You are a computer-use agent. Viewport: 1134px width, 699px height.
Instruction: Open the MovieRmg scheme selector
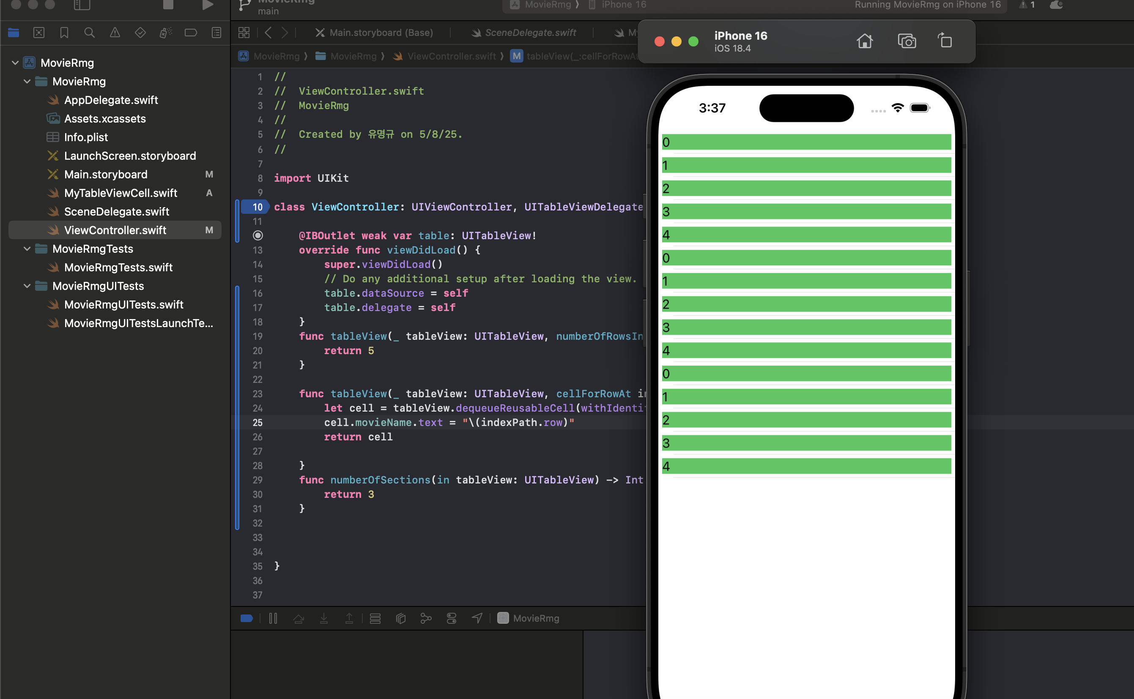pos(541,5)
